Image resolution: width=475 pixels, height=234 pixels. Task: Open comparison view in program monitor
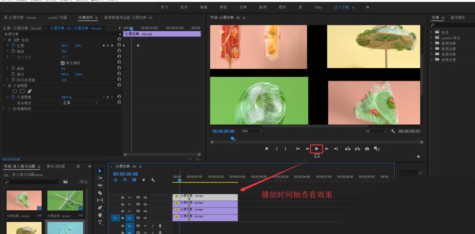pos(376,149)
